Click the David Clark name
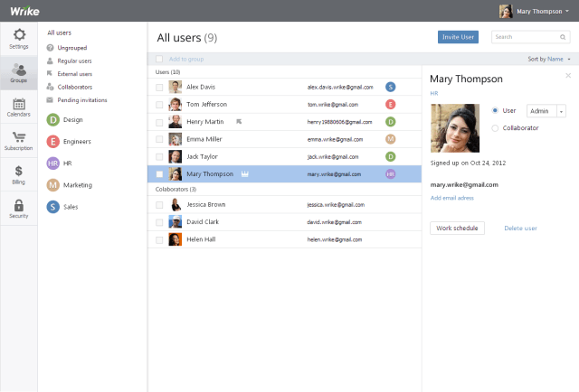The width and height of the screenshot is (579, 392). [x=203, y=222]
